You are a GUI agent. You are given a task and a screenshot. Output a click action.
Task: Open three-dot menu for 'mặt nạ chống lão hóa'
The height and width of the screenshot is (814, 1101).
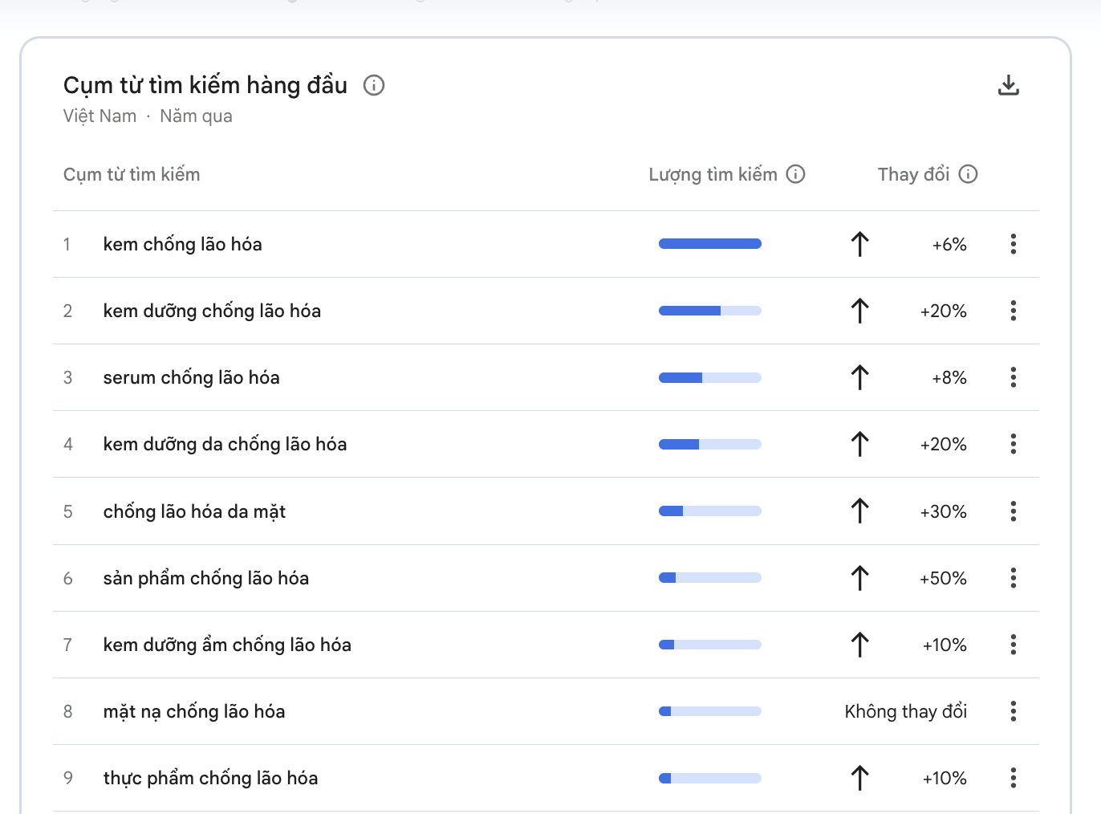click(1013, 711)
